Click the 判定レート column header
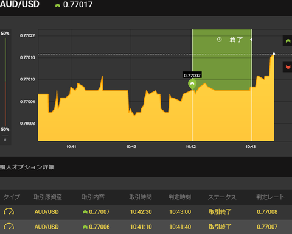The image size is (292, 234). click(x=270, y=197)
